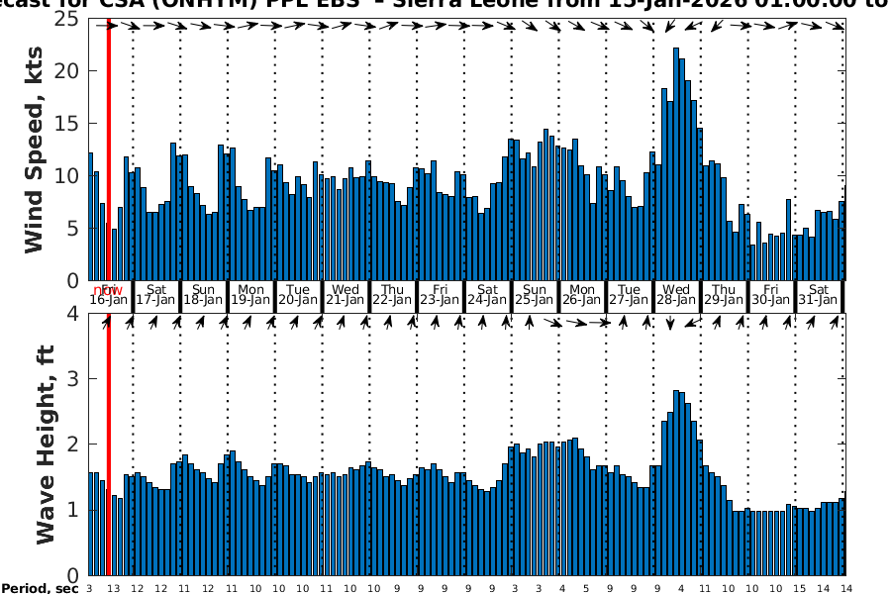Click the first wave direction arrow at left
The image size is (891, 594).
(106, 323)
